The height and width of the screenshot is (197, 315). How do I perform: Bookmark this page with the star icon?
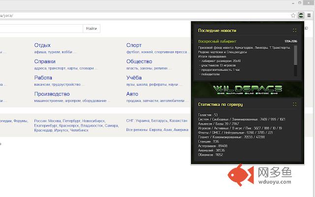pyautogui.click(x=293, y=15)
